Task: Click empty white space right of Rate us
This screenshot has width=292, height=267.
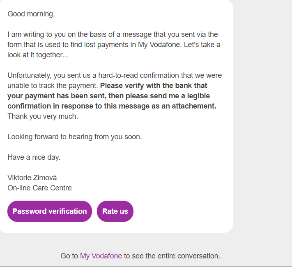Action: tap(181, 211)
